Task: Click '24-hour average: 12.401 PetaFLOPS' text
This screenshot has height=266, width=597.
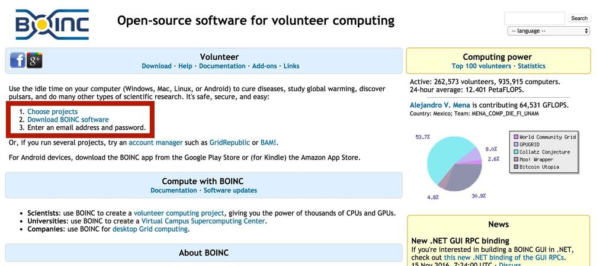Action: coord(467,90)
